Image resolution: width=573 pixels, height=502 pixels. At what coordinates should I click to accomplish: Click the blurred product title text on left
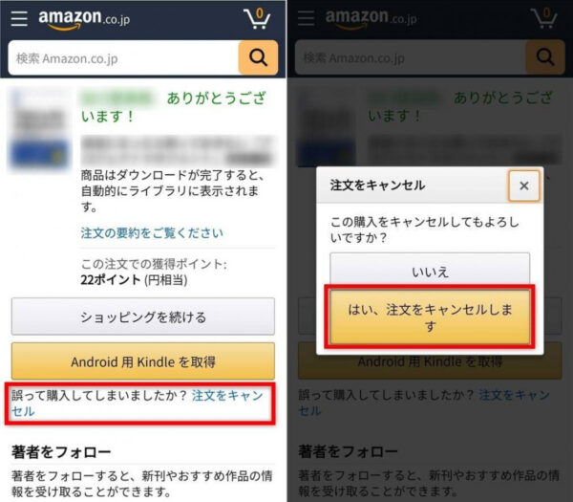click(178, 151)
